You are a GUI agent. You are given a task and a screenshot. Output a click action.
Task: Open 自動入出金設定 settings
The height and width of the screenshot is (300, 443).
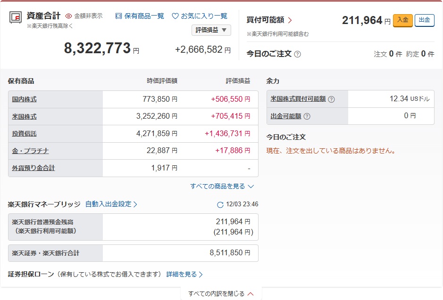point(111,204)
